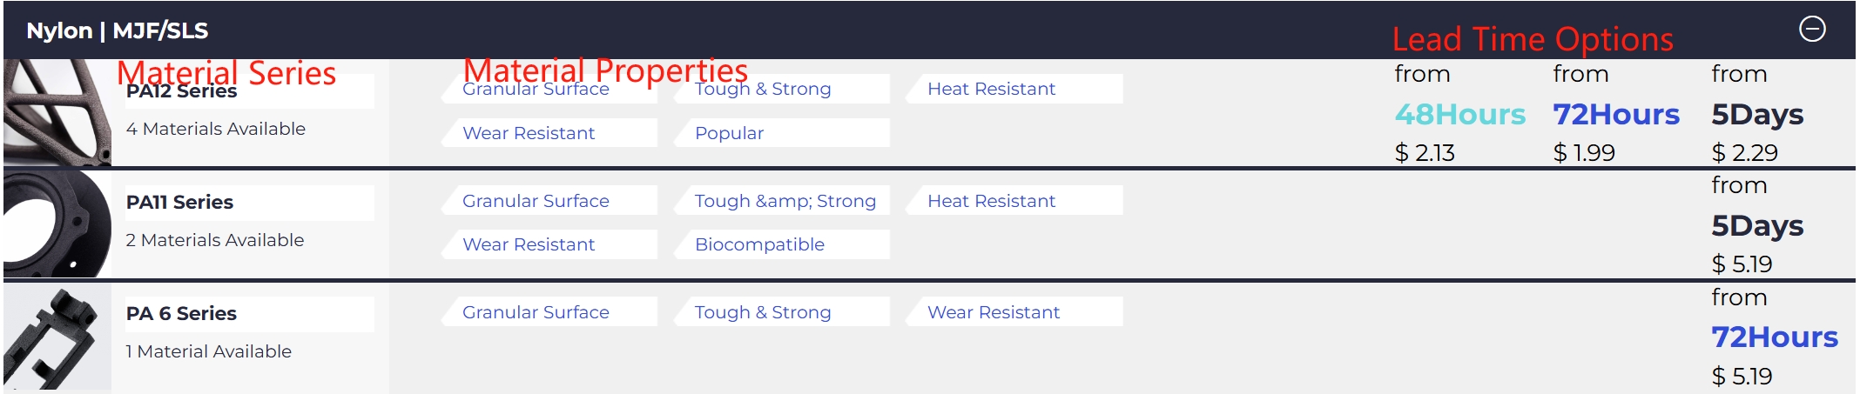Click the Biocompatible tag for PA11
This screenshot has width=1860, height=394.
coord(759,244)
